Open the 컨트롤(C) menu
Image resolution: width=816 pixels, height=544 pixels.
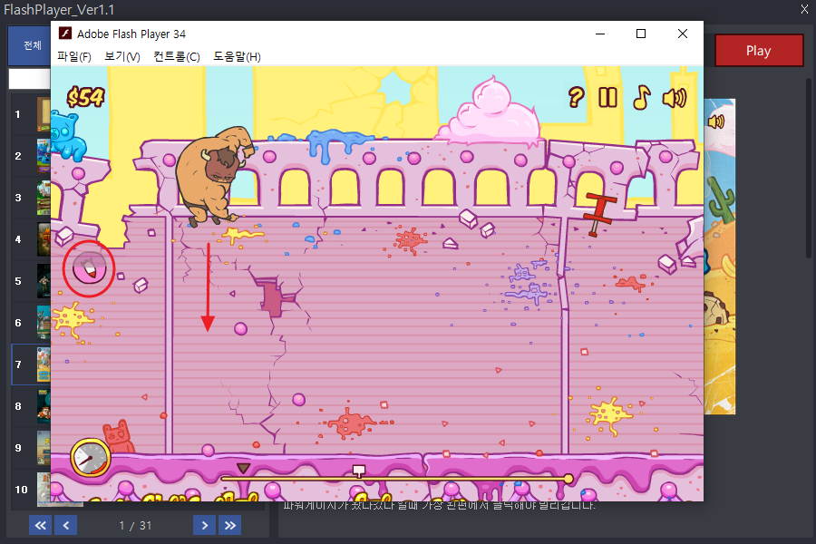(x=177, y=56)
